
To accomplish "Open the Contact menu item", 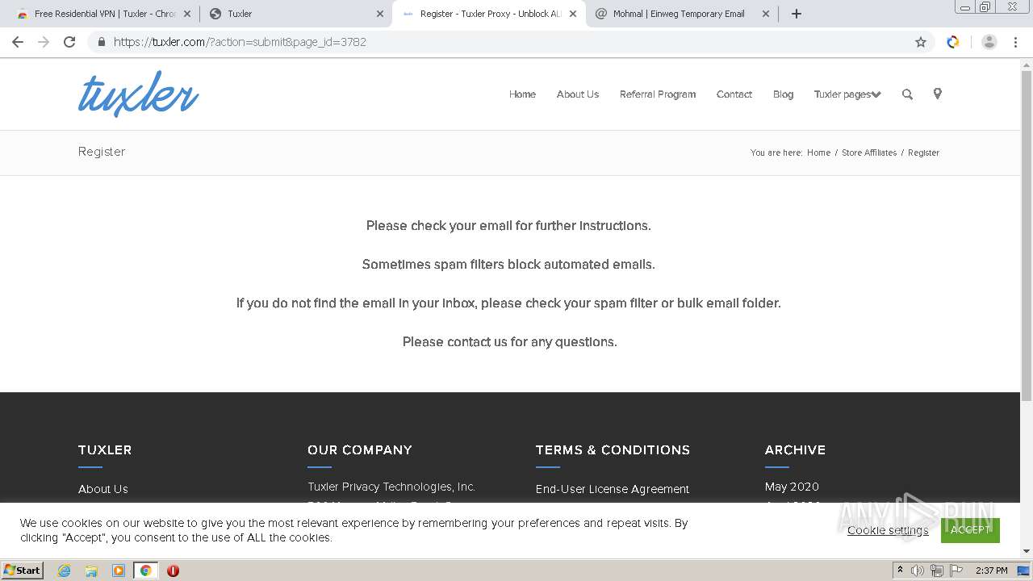I will point(734,94).
